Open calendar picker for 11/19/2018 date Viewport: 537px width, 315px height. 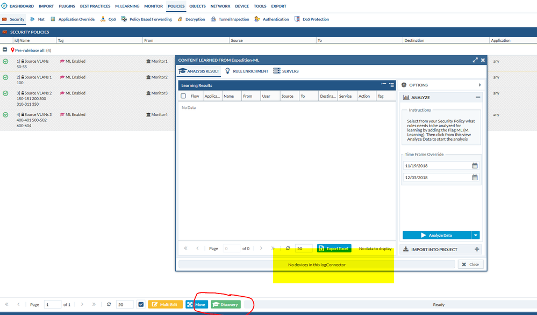point(475,166)
